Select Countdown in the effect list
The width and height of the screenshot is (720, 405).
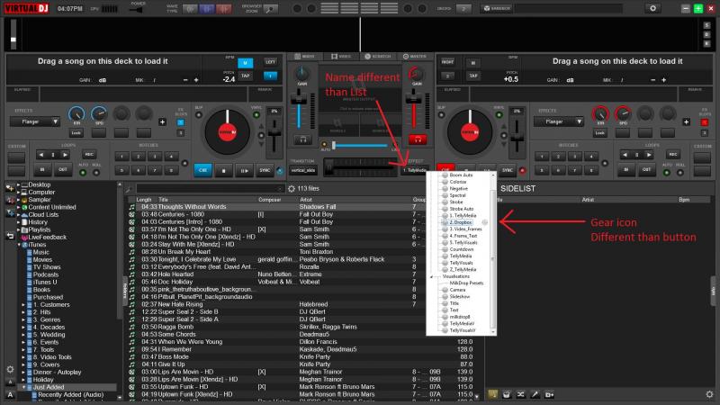(x=462, y=249)
